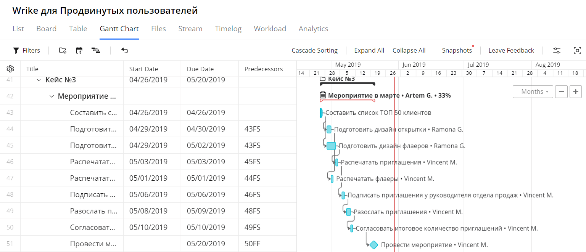Zoom out timeline with minus button

[562, 92]
